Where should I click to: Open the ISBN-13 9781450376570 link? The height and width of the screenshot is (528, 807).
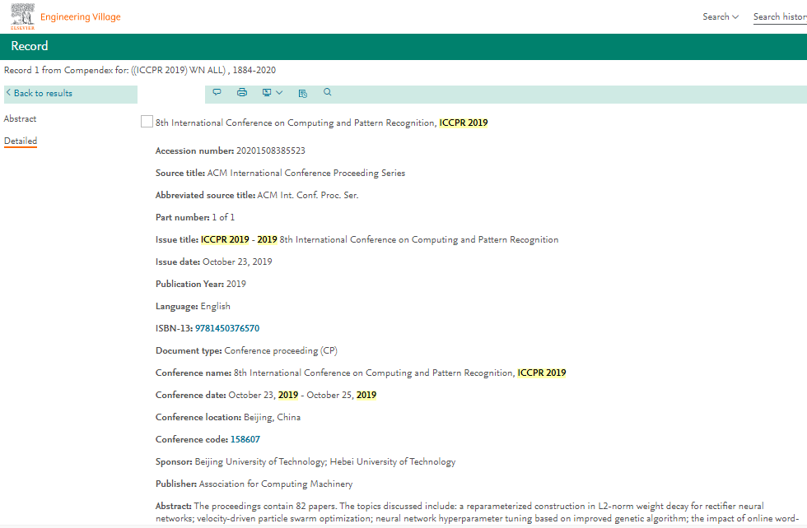(226, 329)
